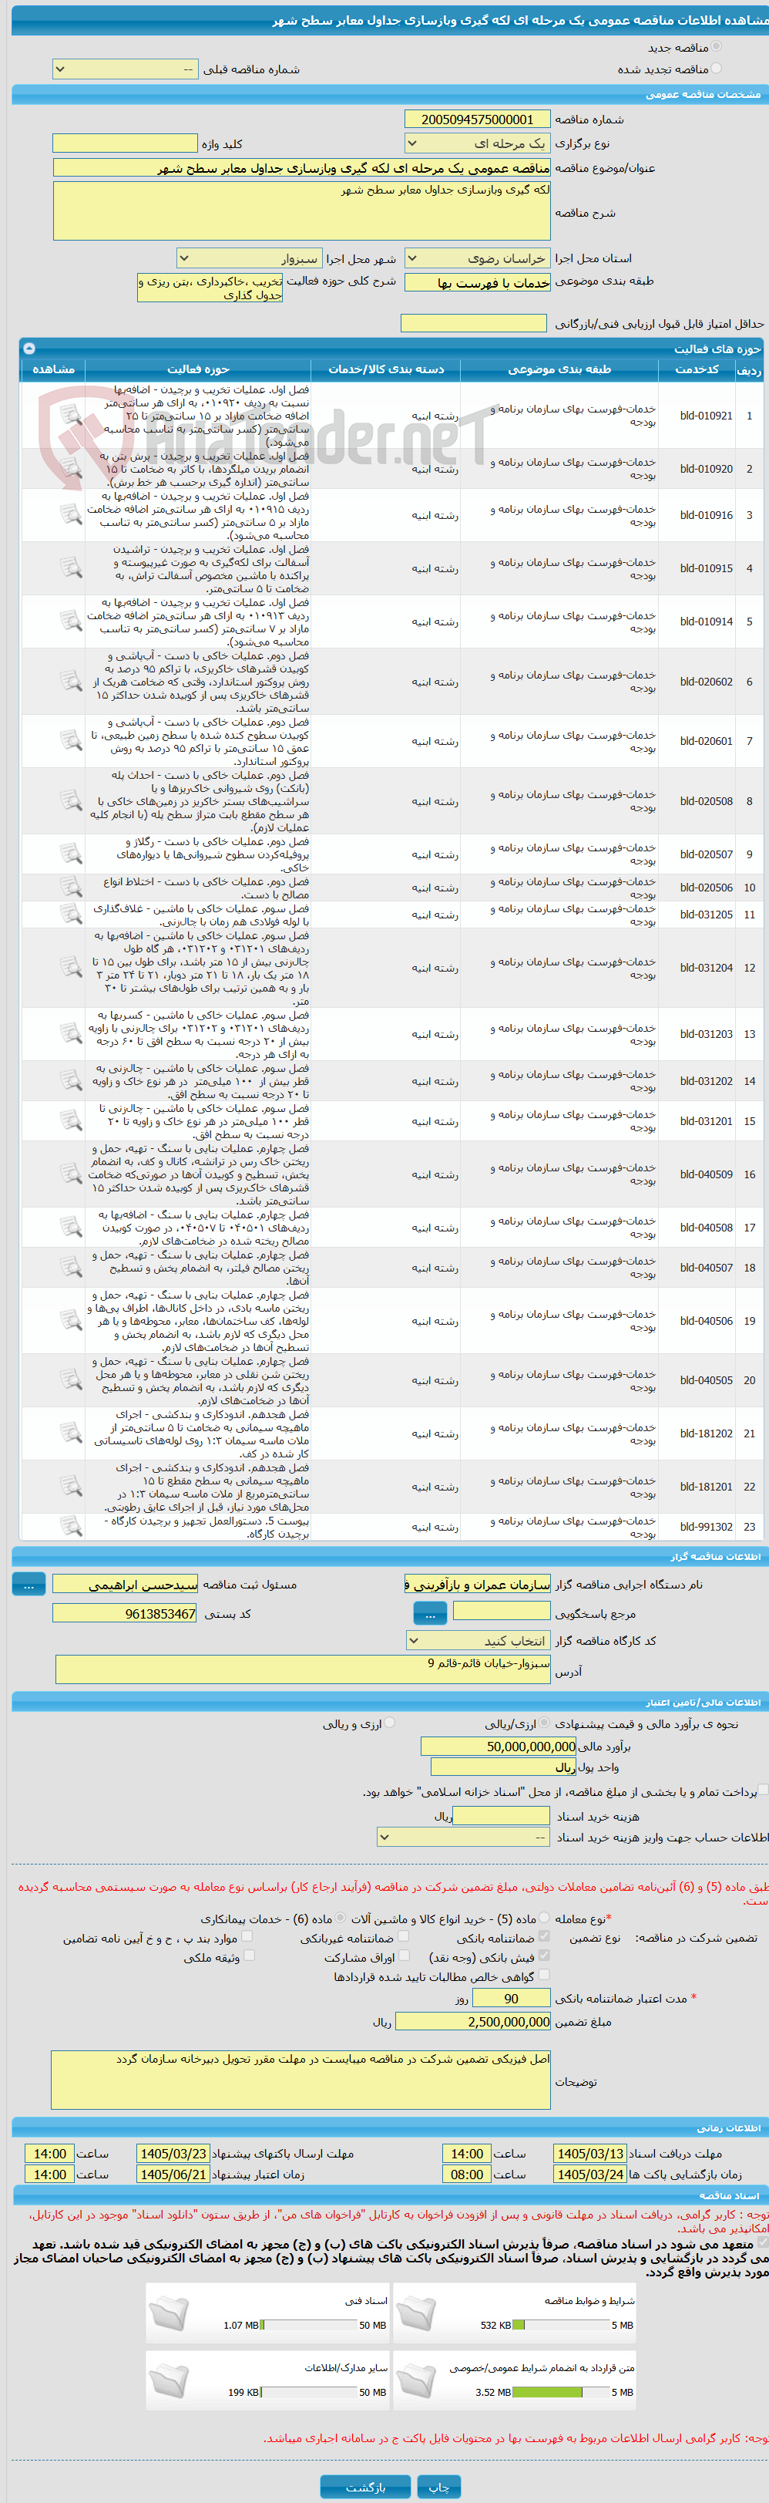
Task: Open view icon for row bld-031205
Action: [71, 915]
